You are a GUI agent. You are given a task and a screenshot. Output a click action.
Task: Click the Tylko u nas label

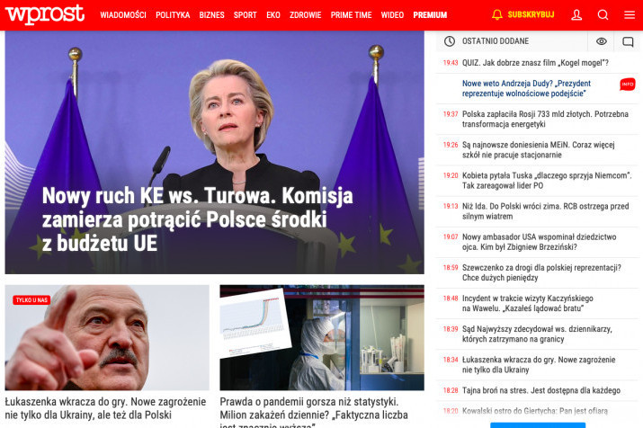coord(31,300)
